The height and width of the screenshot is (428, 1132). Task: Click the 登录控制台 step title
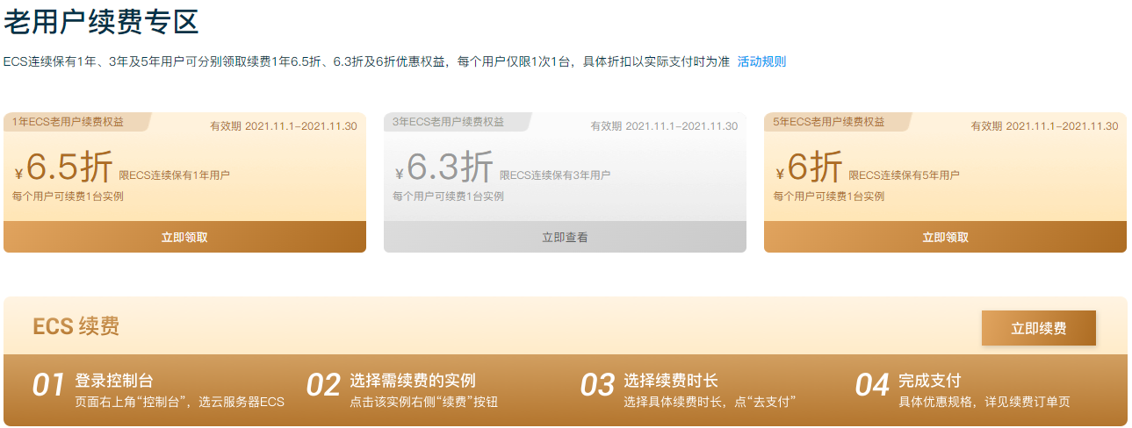[114, 381]
